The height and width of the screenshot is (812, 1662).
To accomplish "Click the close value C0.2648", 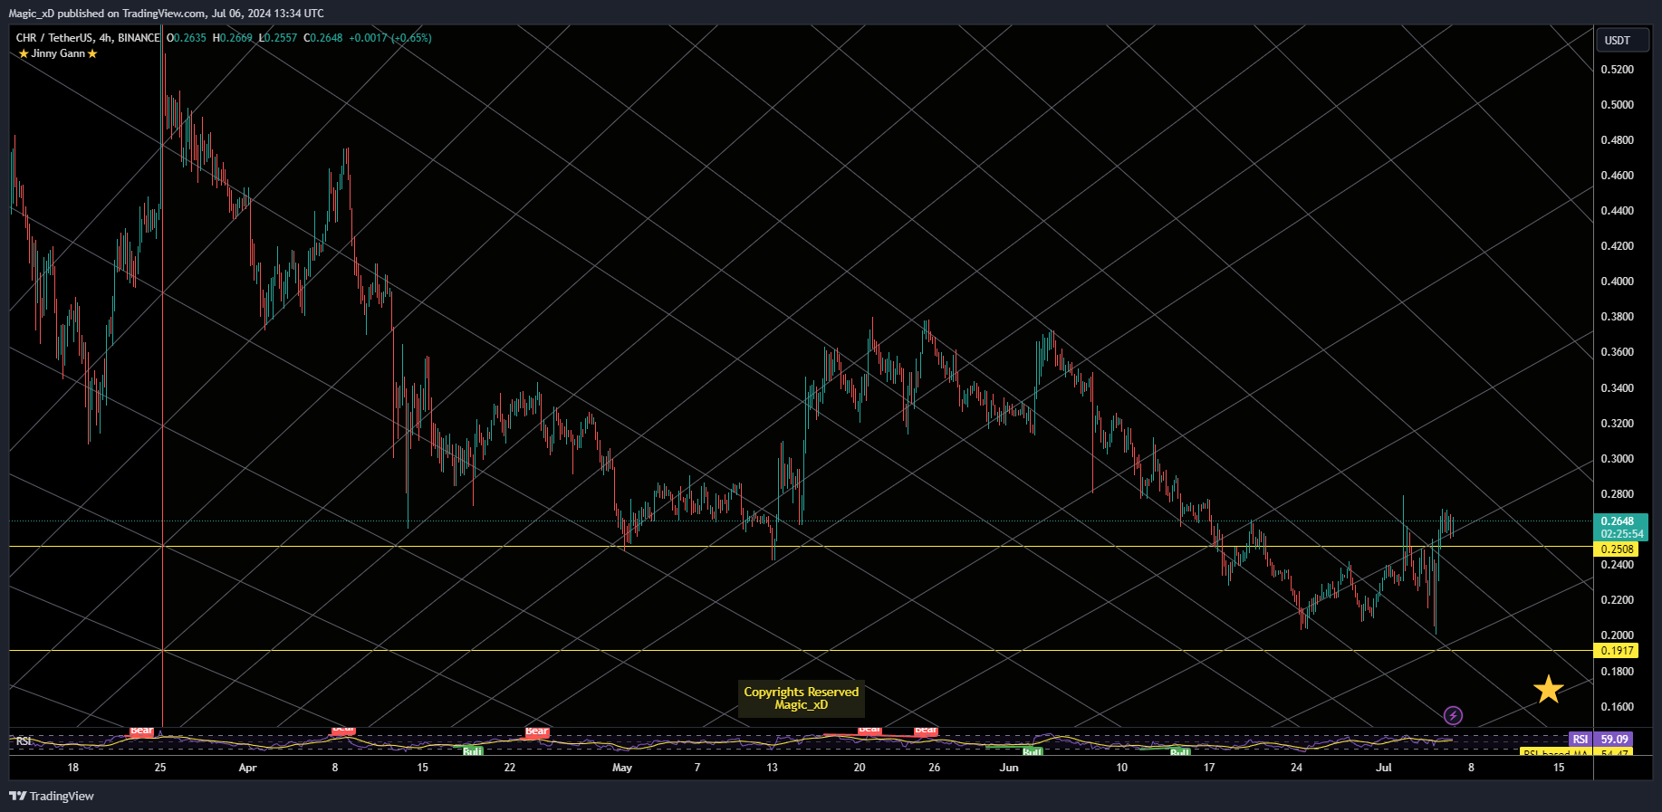I will click(x=323, y=38).
